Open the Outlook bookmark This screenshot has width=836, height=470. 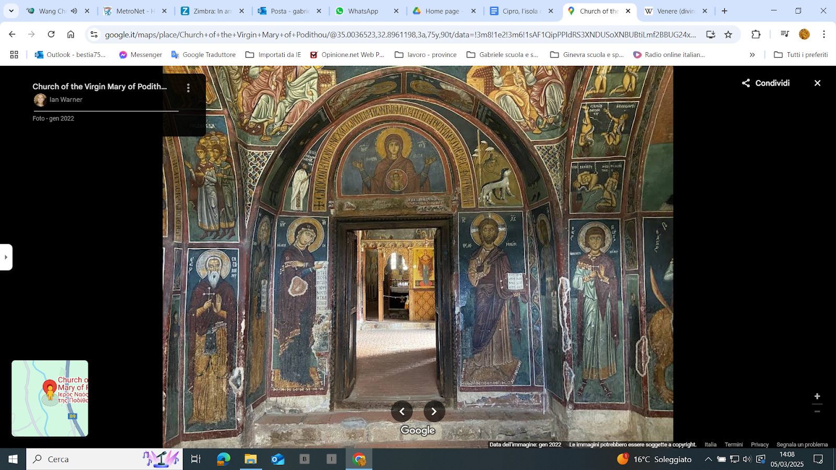70,55
